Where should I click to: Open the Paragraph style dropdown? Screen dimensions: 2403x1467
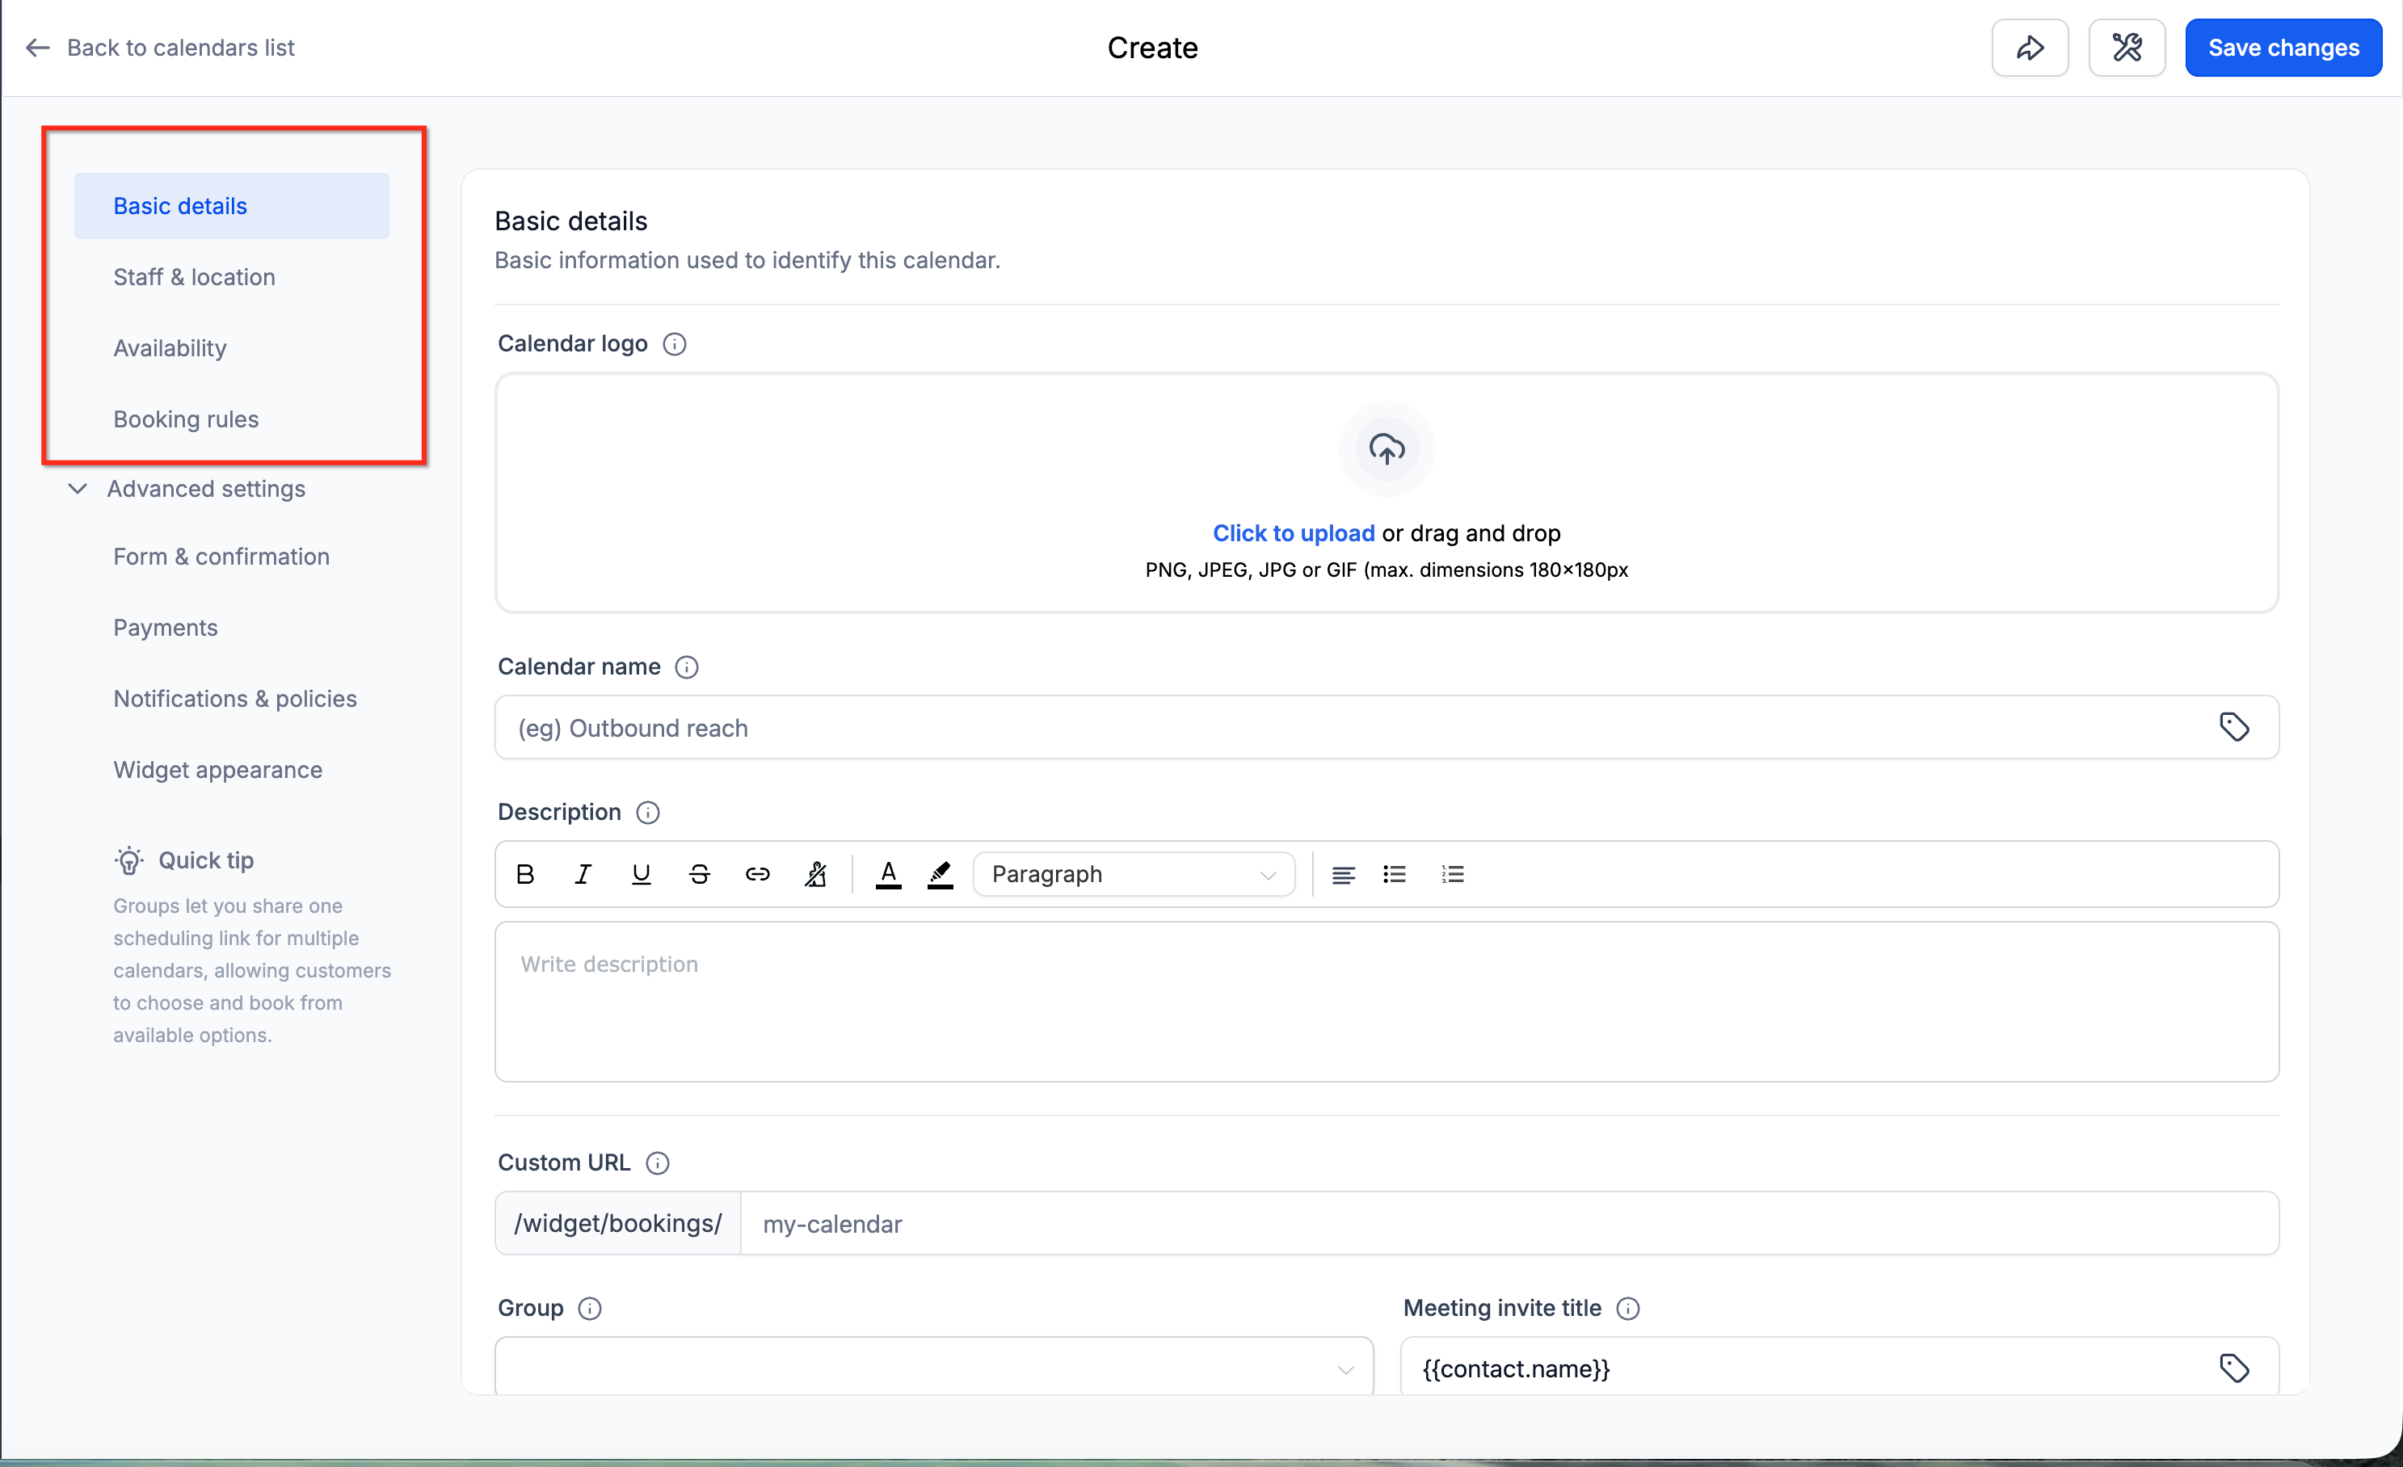(1134, 874)
